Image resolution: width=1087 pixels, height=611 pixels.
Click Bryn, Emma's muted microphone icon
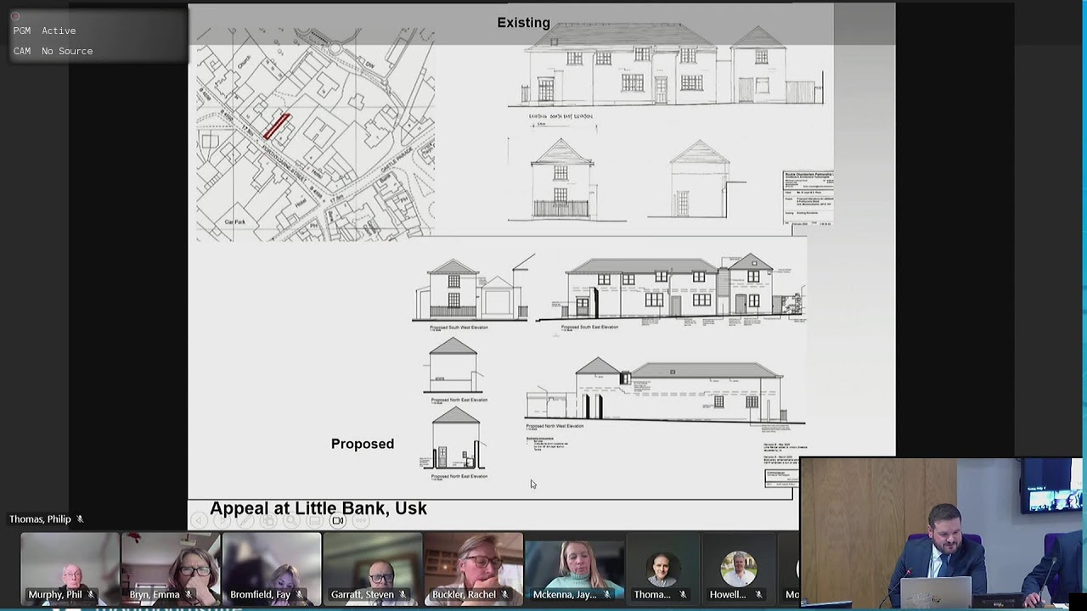pyautogui.click(x=188, y=595)
